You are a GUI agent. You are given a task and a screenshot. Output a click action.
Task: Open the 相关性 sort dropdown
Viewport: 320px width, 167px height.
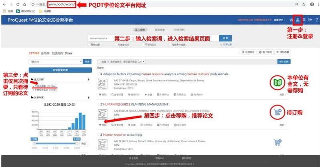click(55, 61)
